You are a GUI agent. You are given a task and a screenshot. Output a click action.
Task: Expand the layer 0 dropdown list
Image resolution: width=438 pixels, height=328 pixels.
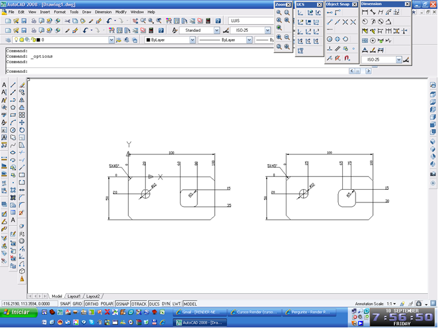111,40
